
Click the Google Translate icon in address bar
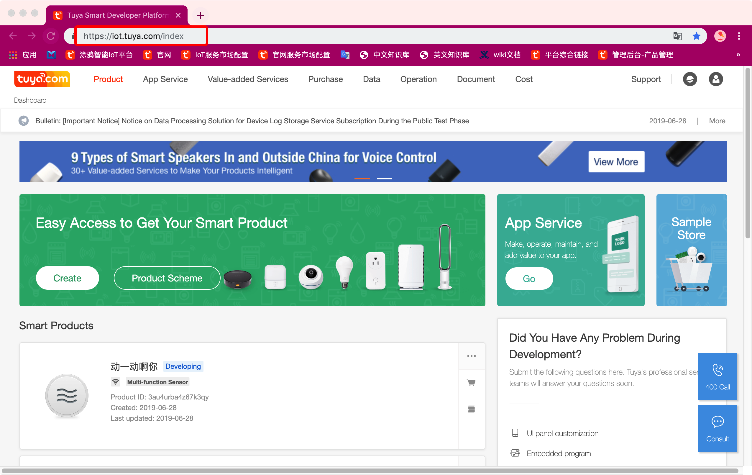point(677,36)
